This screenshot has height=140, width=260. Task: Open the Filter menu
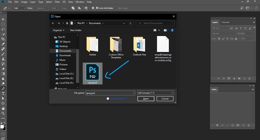click(57, 2)
